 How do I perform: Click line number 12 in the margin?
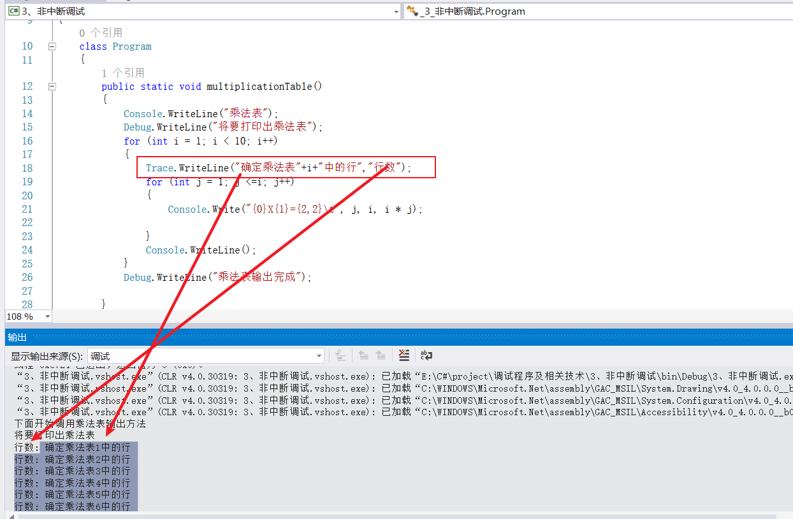click(x=27, y=87)
